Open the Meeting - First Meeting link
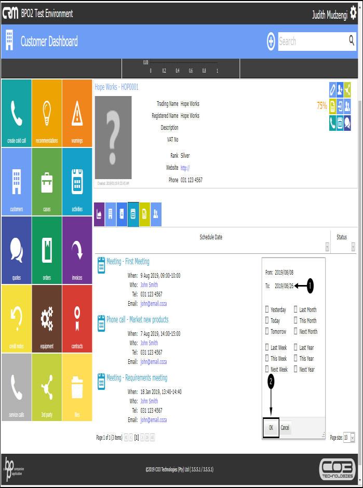 128,262
